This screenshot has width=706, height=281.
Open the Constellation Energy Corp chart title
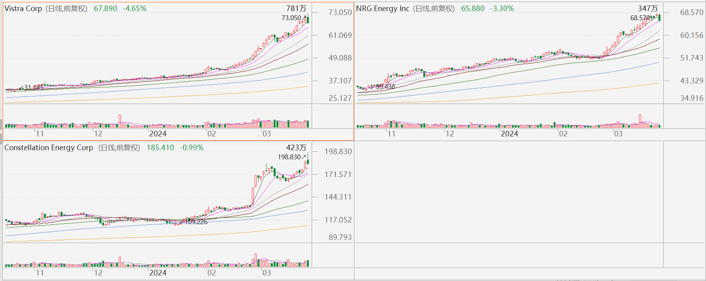(x=49, y=147)
